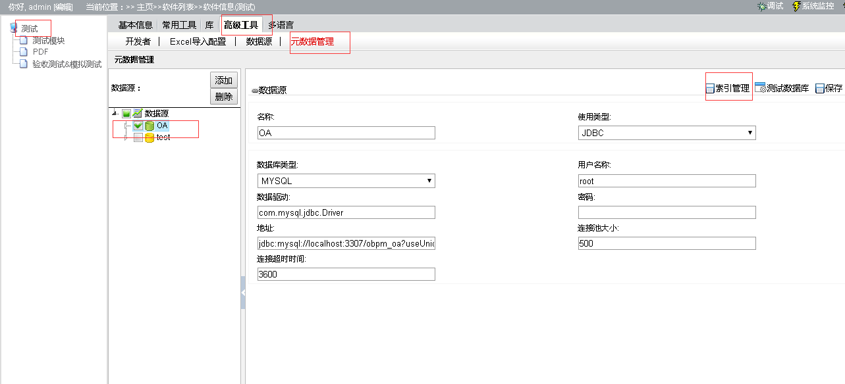Screen dimensions: 845x384
Task: Click the 测试数据库 button label
Action: [x=788, y=88]
